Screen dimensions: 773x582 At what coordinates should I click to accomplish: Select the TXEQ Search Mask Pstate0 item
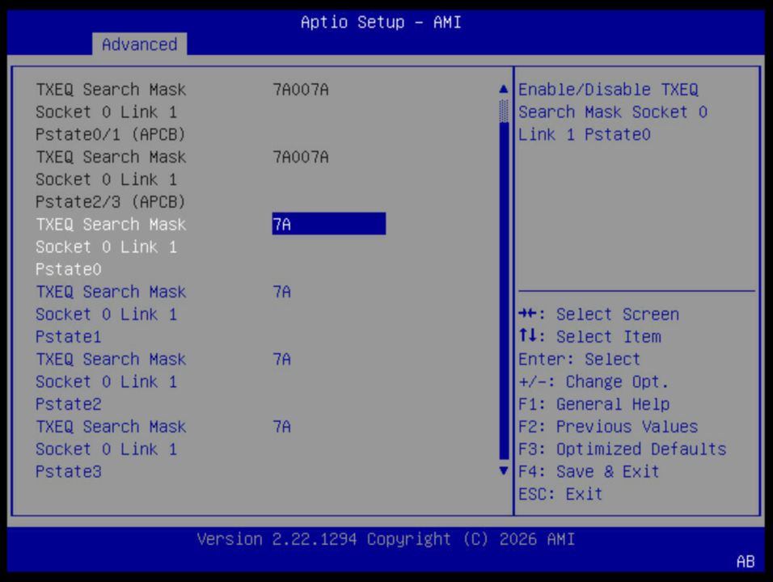tap(111, 247)
